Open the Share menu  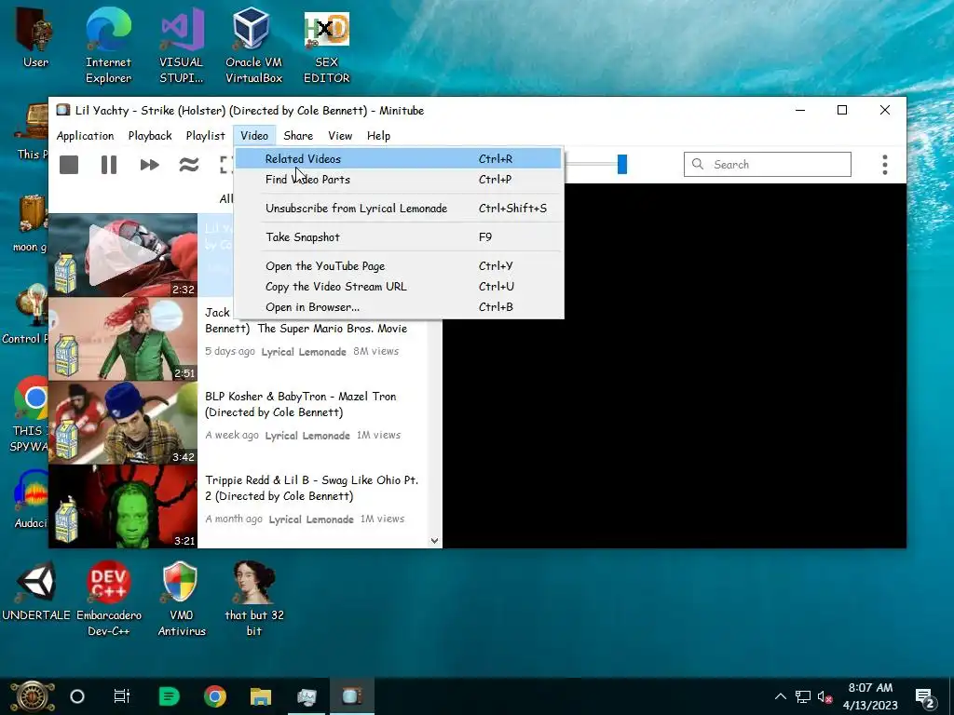click(x=298, y=136)
